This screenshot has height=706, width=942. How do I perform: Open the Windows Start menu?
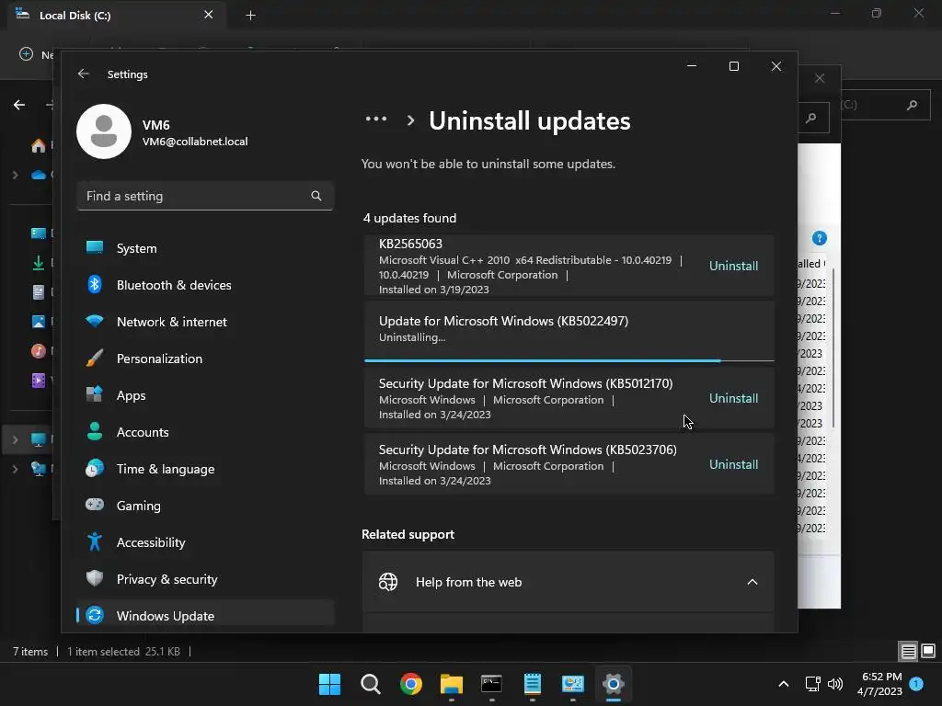point(329,684)
